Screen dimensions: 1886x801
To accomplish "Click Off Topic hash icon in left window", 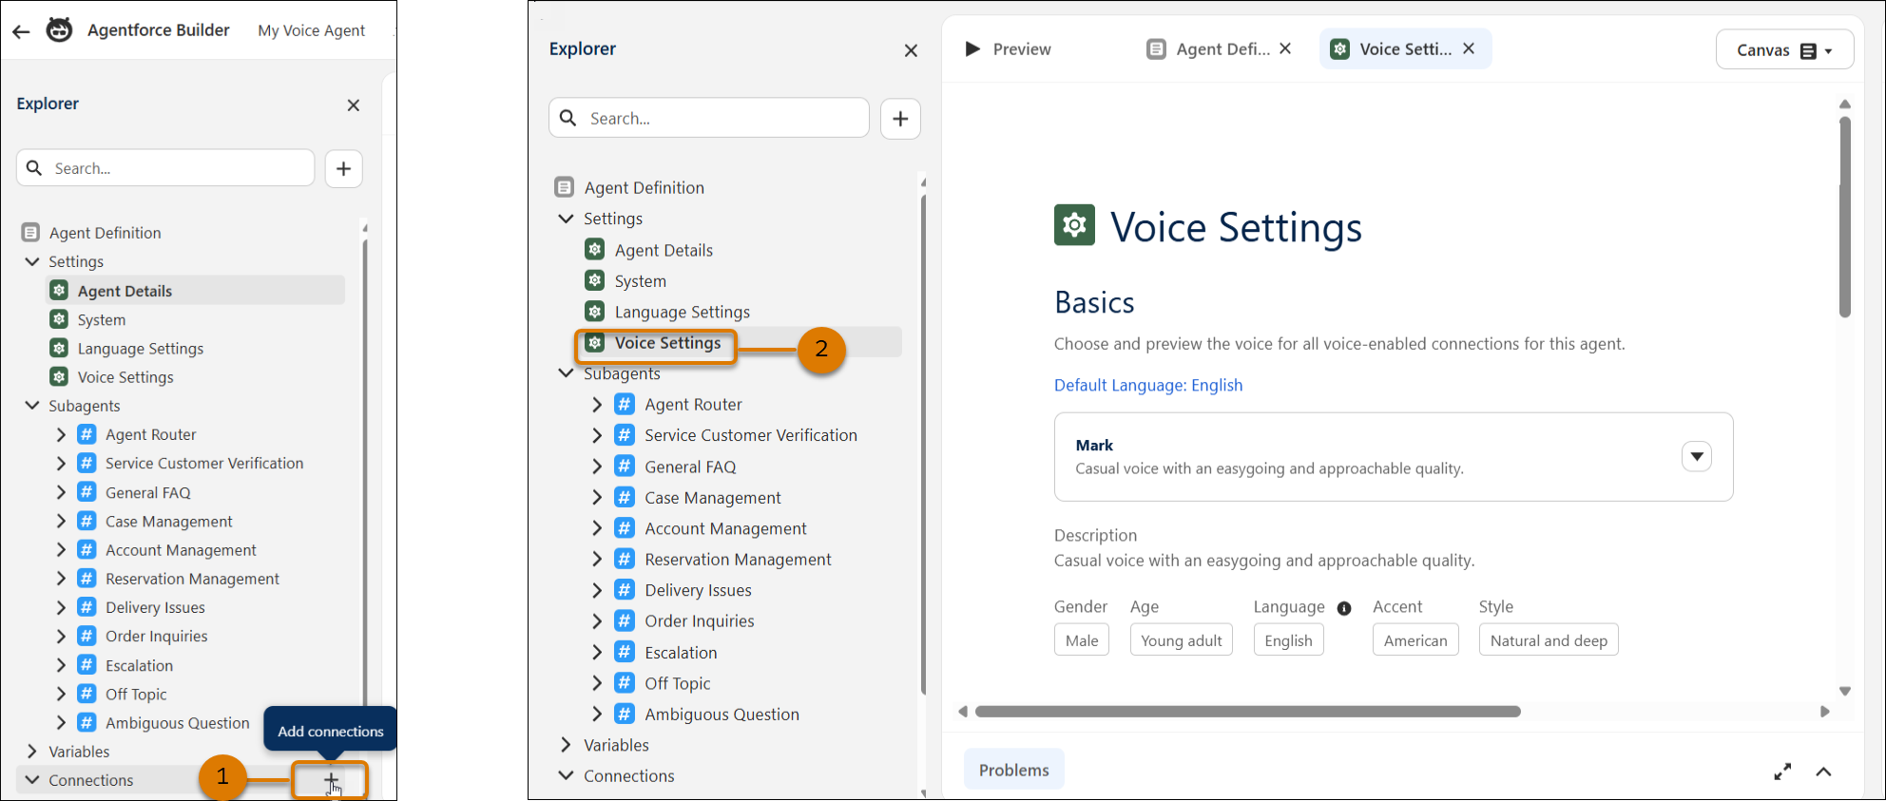I will tap(87, 694).
